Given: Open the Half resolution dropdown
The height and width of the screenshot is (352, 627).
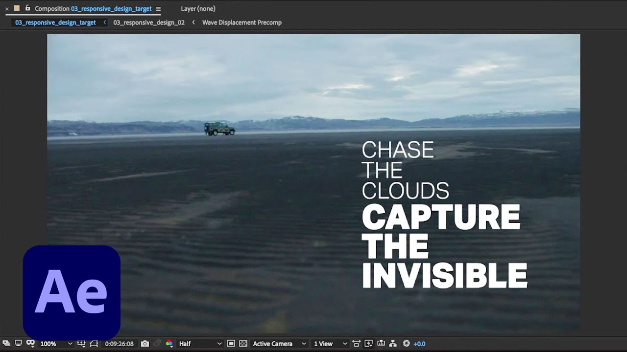Looking at the screenshot, I should coord(200,344).
